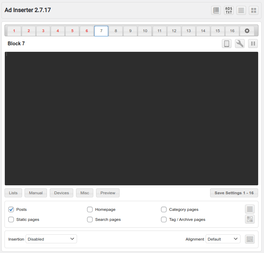
Task: Open the ADS TXT editor
Action: point(229,10)
